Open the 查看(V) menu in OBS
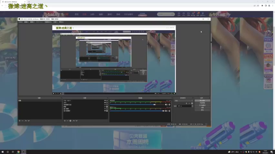The height and width of the screenshot is (154, 275). [x=32, y=22]
